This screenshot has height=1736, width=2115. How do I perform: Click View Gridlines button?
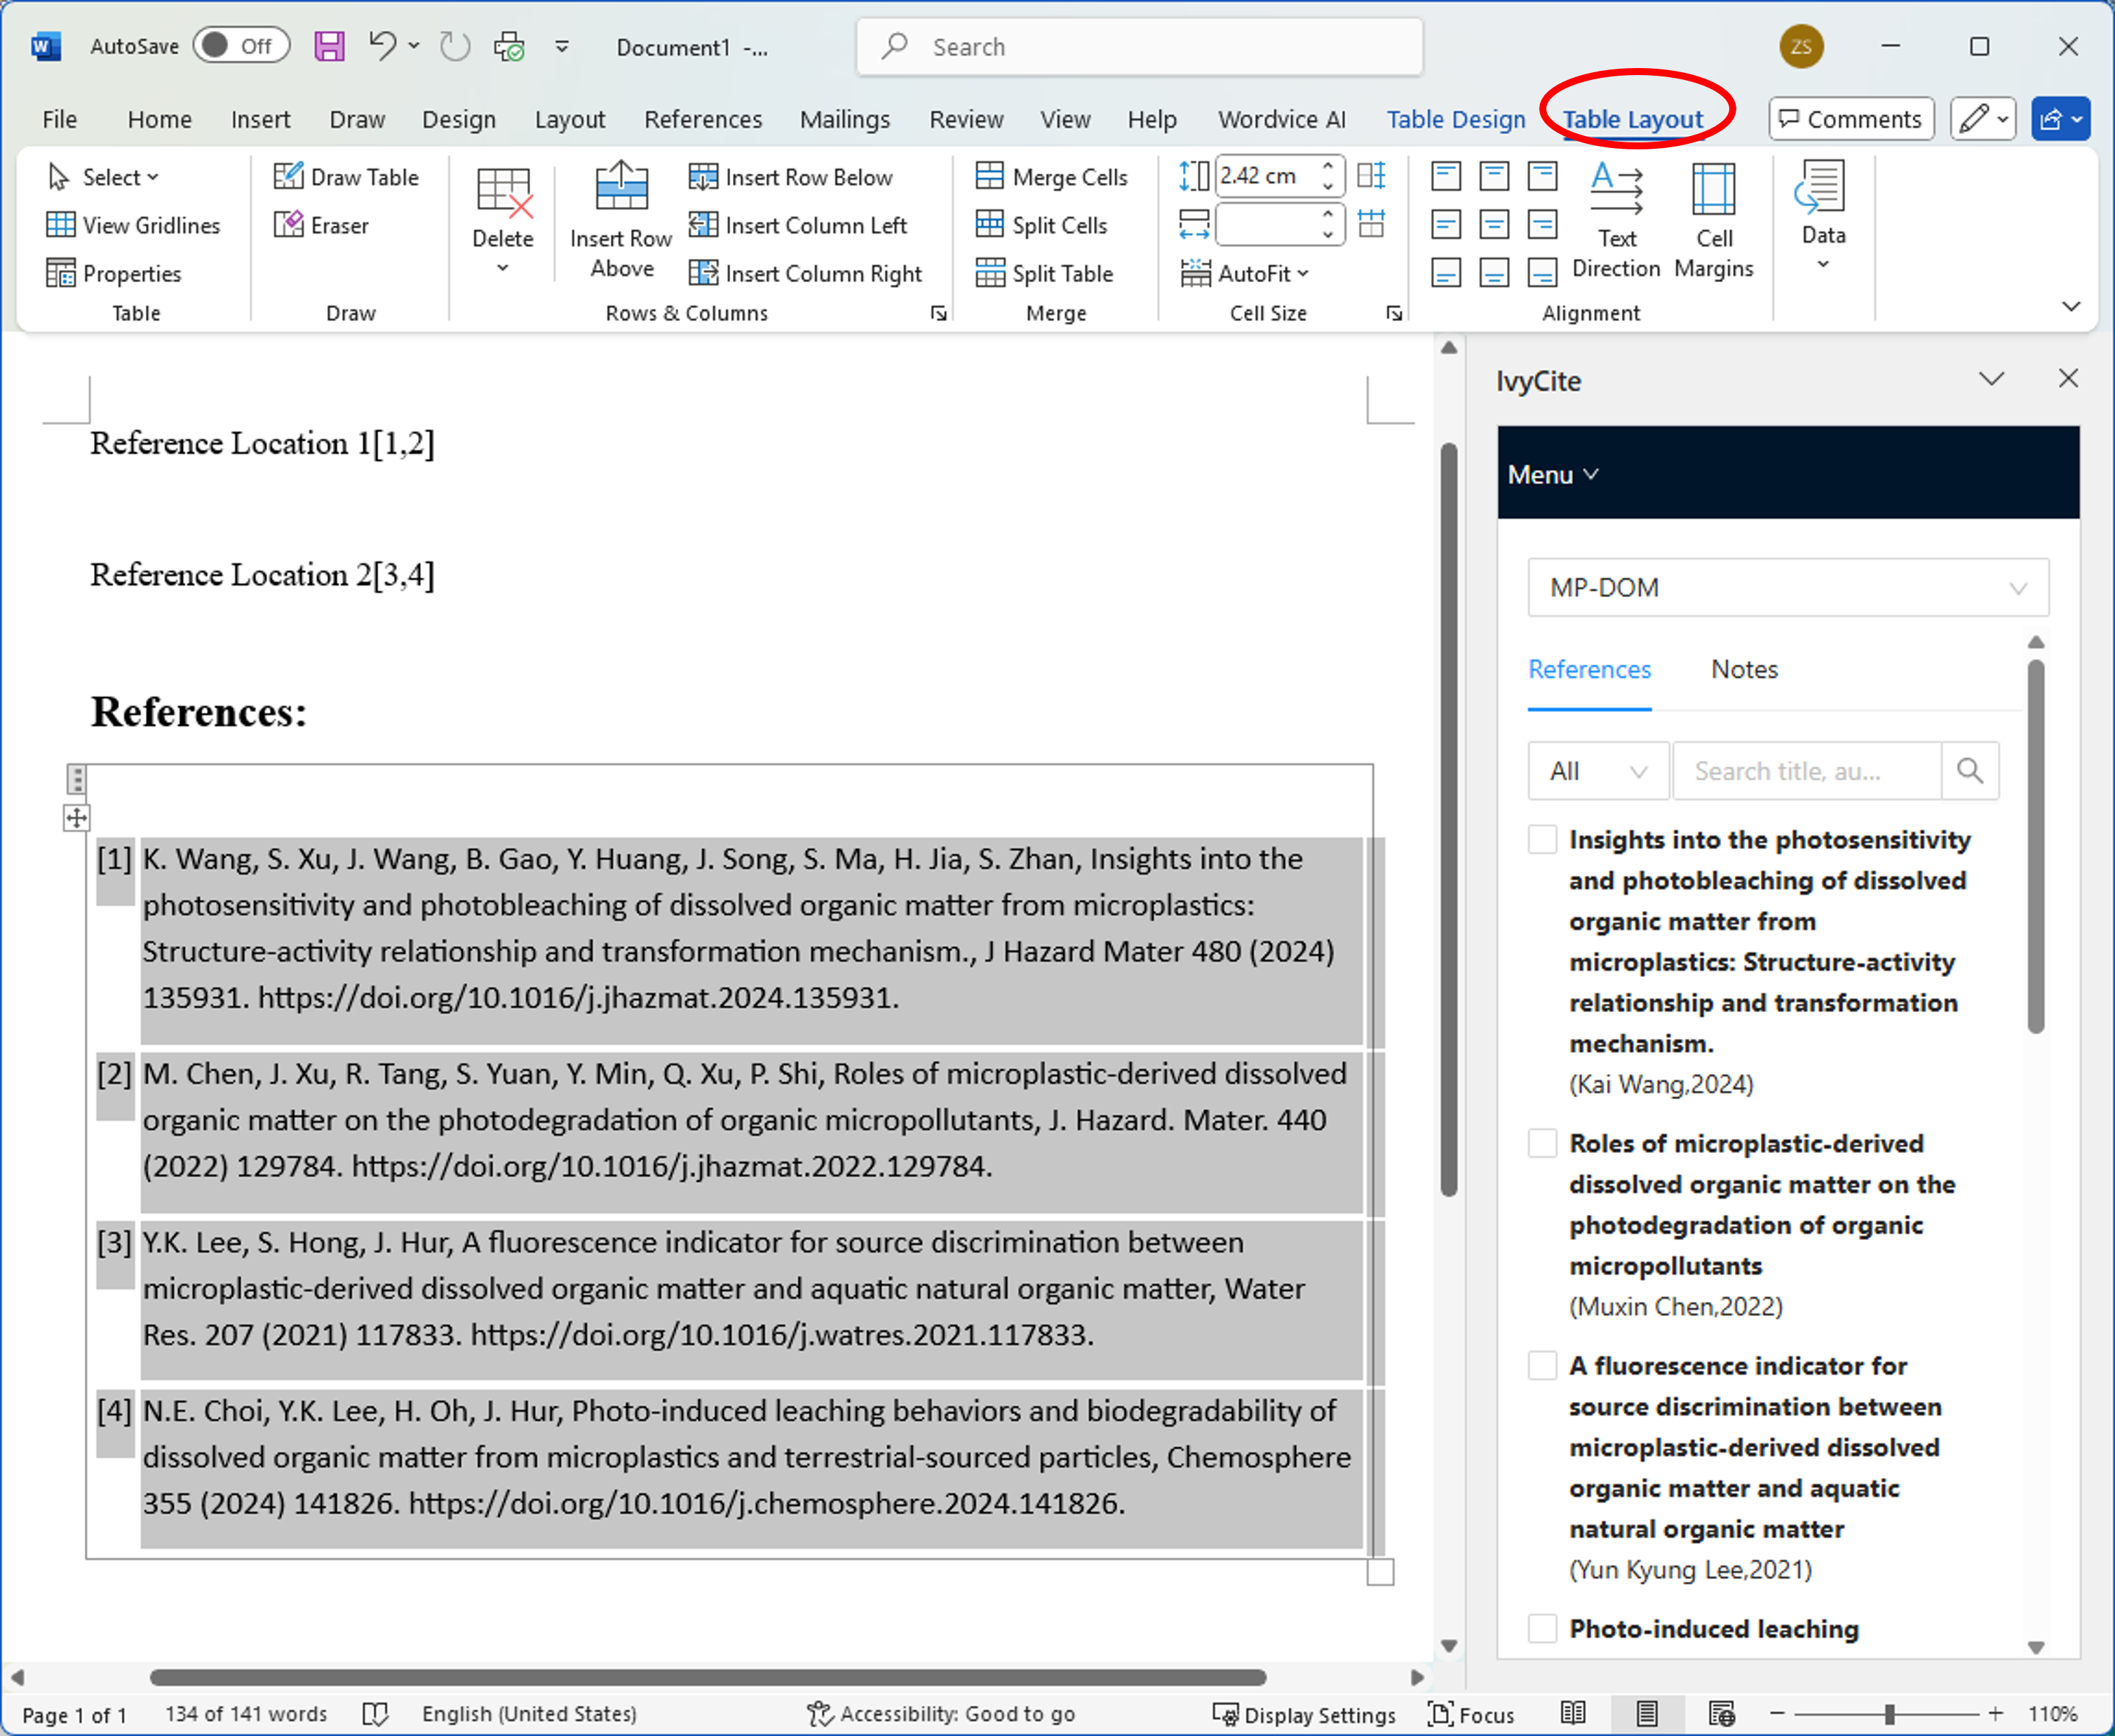tap(134, 225)
